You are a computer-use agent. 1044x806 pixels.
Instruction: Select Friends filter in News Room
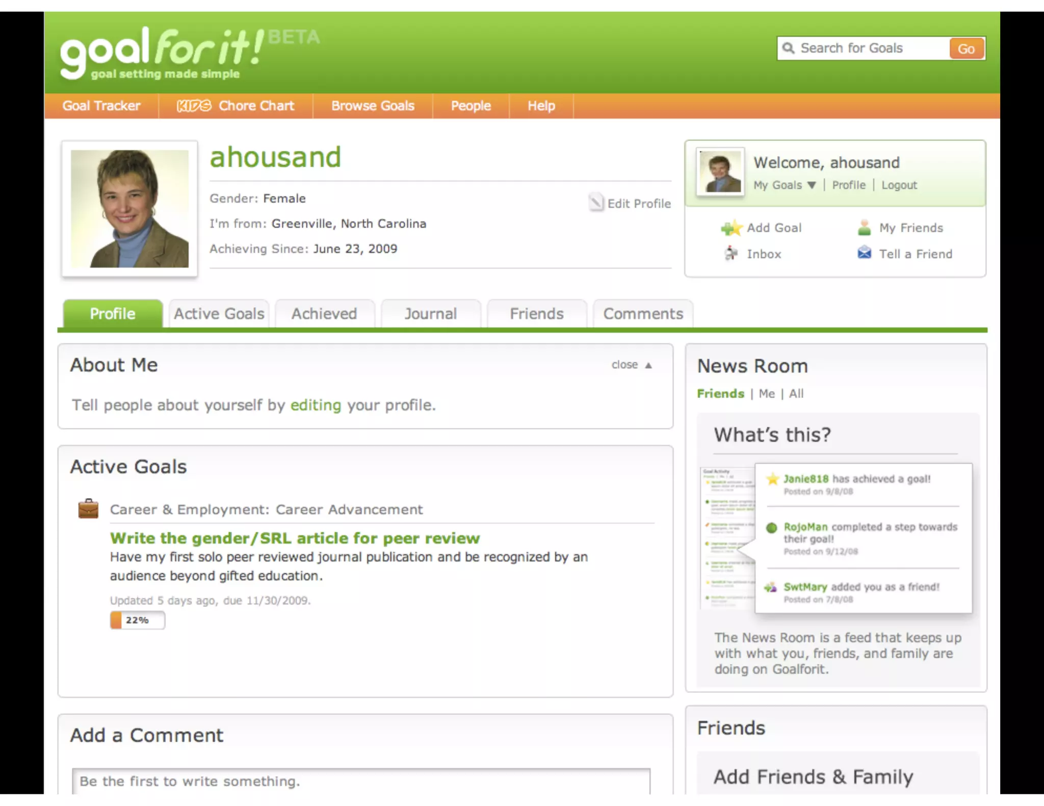pyautogui.click(x=720, y=394)
